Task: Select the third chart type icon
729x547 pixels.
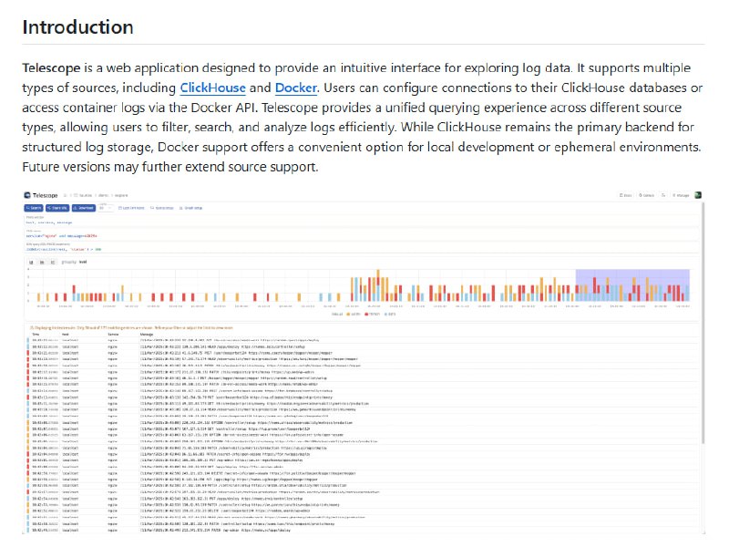Action: click(51, 262)
